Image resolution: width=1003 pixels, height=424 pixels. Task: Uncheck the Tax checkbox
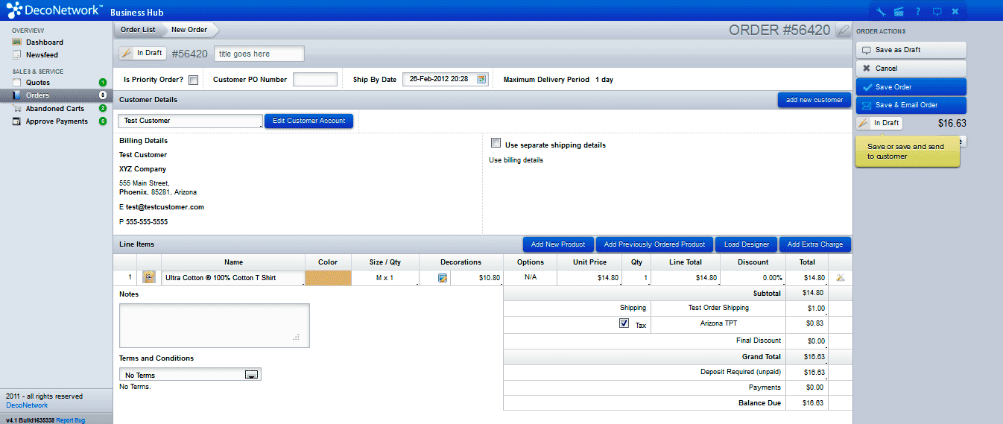pos(624,324)
